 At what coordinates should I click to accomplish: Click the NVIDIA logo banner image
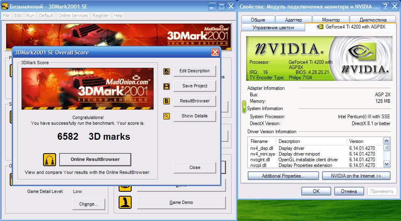click(319, 58)
